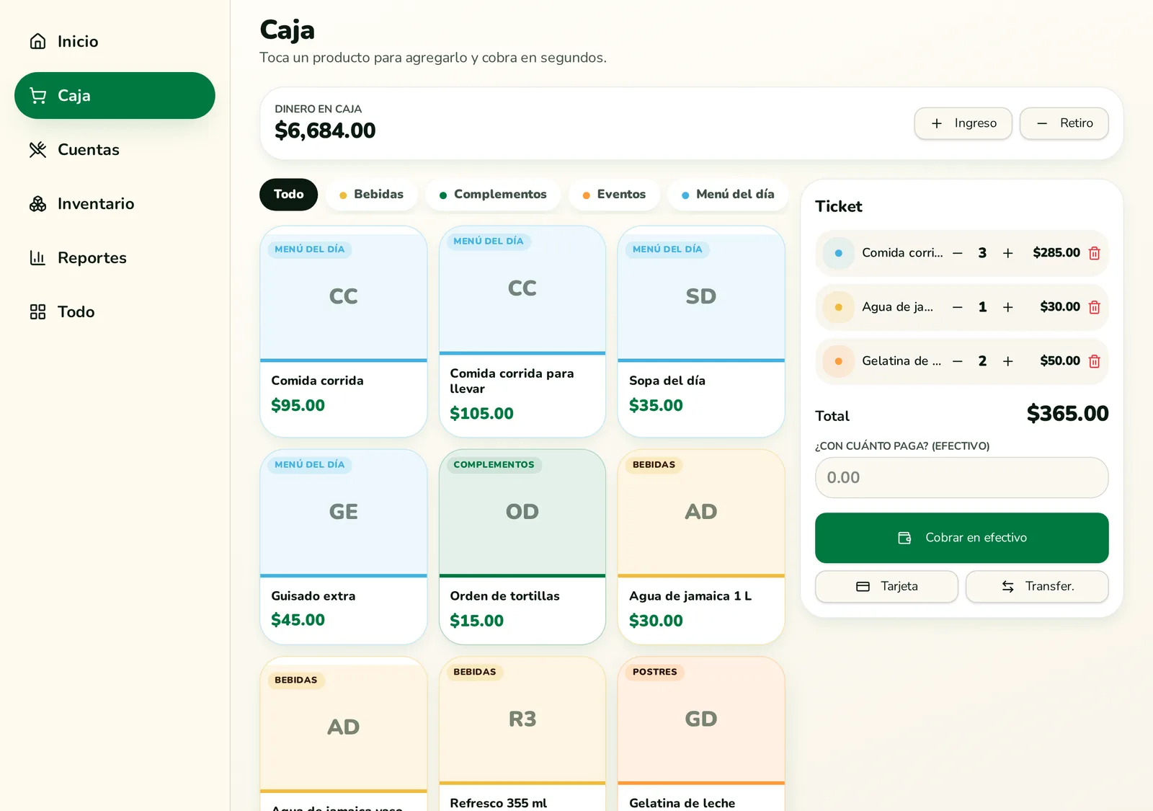
Task: Click the Retiro cash withdrawal button
Action: [1064, 123]
